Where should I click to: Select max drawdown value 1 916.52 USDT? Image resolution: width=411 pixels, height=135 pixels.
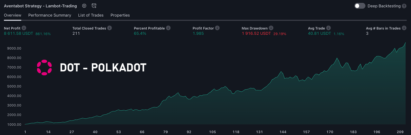[256, 33]
